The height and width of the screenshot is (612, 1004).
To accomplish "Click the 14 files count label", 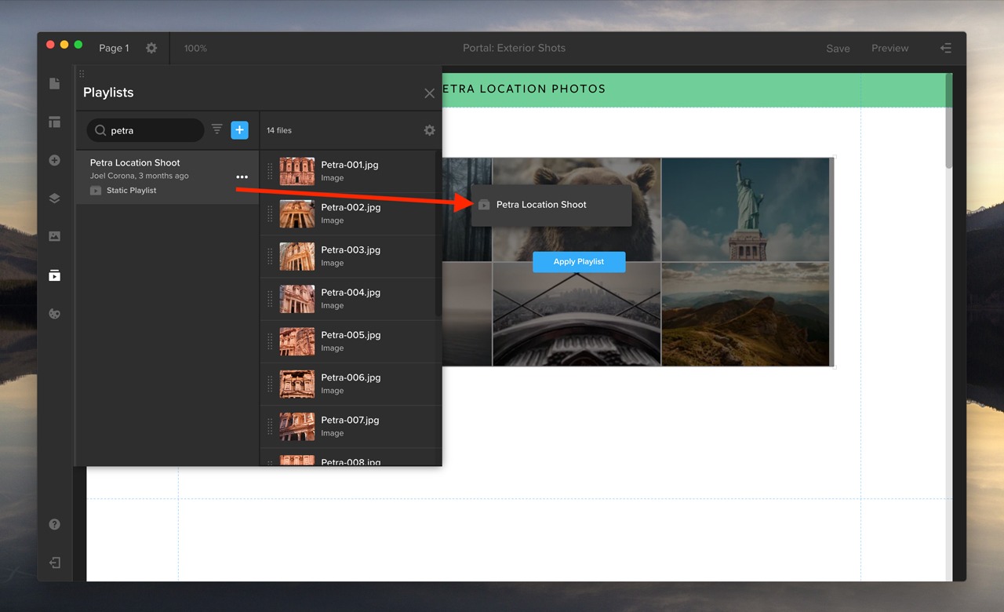I will [x=279, y=130].
